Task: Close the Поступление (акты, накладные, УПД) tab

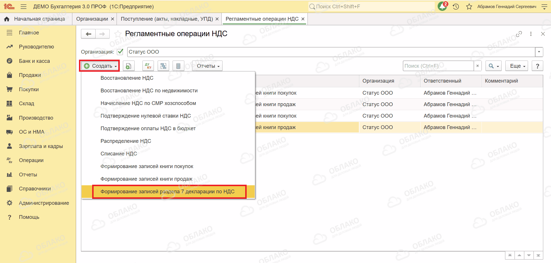Action: coord(217,19)
